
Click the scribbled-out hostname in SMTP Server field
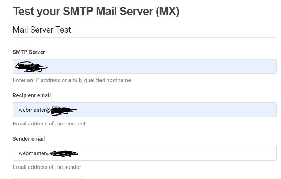click(x=31, y=67)
